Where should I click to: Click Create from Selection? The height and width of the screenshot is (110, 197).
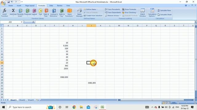(x=93, y=16)
